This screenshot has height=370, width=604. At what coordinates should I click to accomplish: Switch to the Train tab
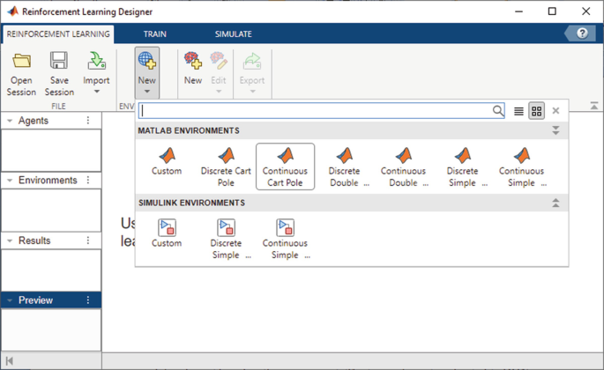[x=155, y=34]
